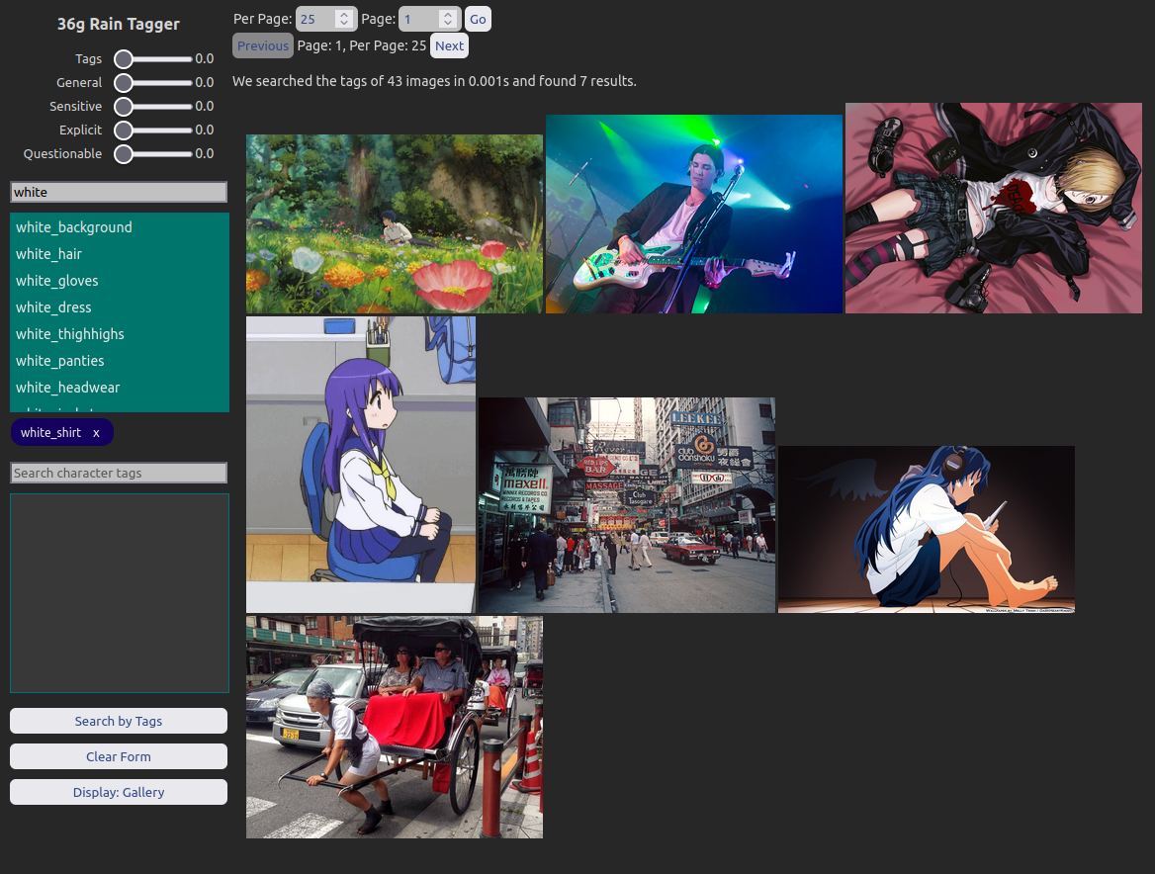This screenshot has height=874, width=1155.
Task: Adjust the General rating slider
Action: (153, 82)
